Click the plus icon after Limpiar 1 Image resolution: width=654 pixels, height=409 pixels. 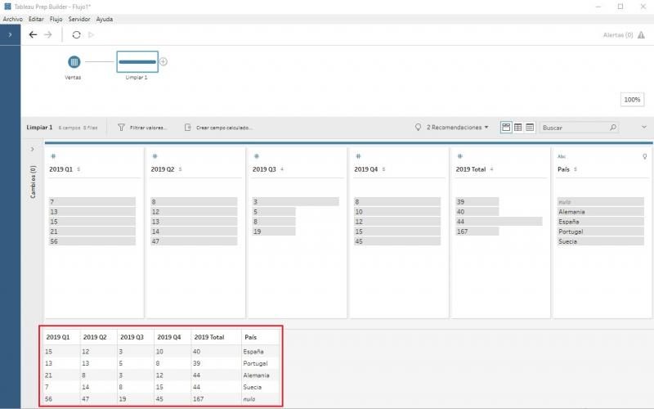[x=163, y=61]
